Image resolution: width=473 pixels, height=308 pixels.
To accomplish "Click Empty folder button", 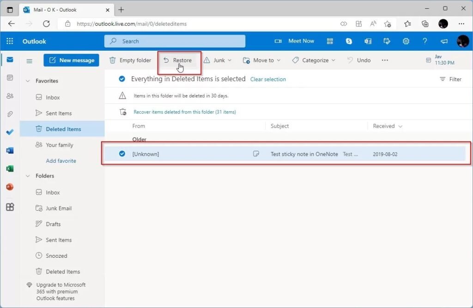I will (130, 60).
